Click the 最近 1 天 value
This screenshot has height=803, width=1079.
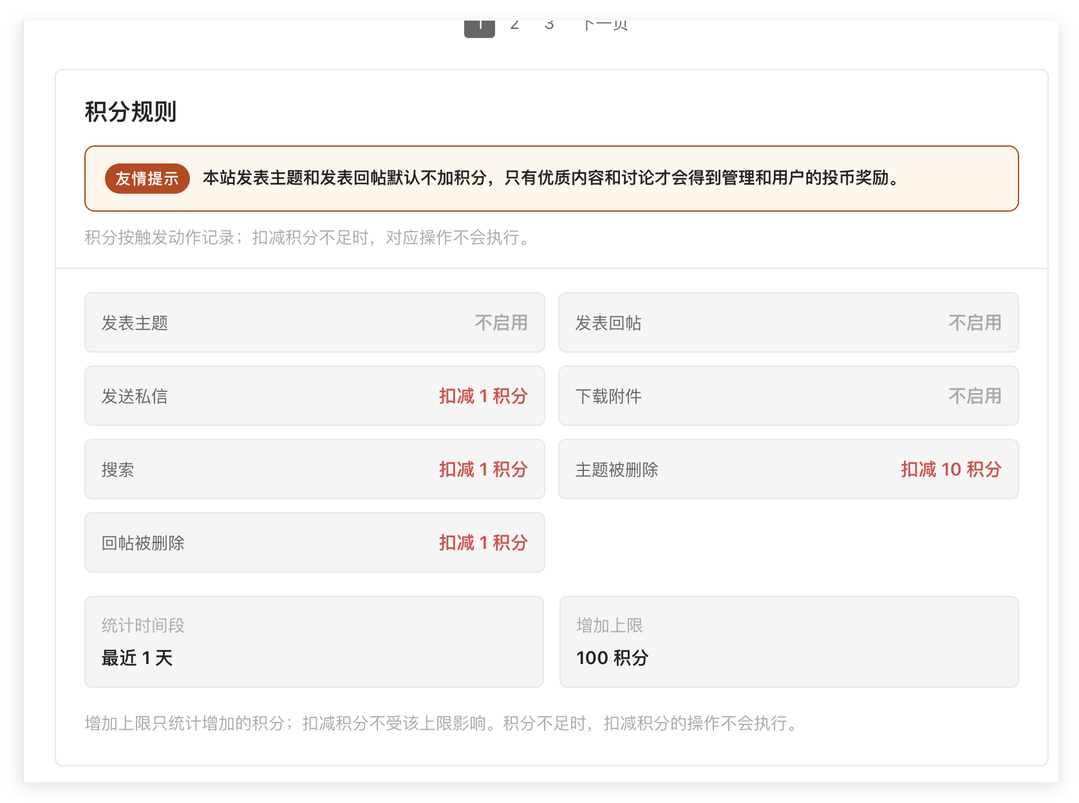pyautogui.click(x=137, y=658)
